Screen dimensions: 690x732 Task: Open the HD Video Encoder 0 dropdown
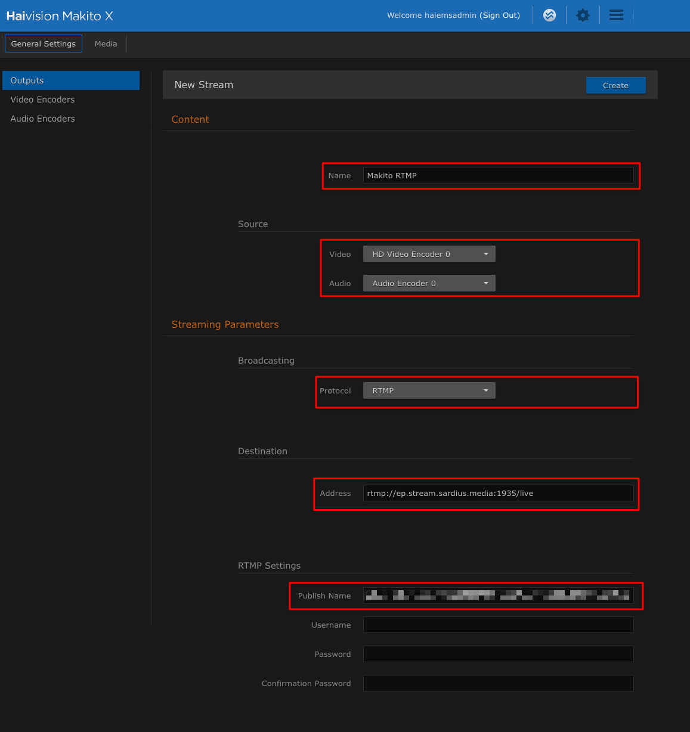coord(429,254)
